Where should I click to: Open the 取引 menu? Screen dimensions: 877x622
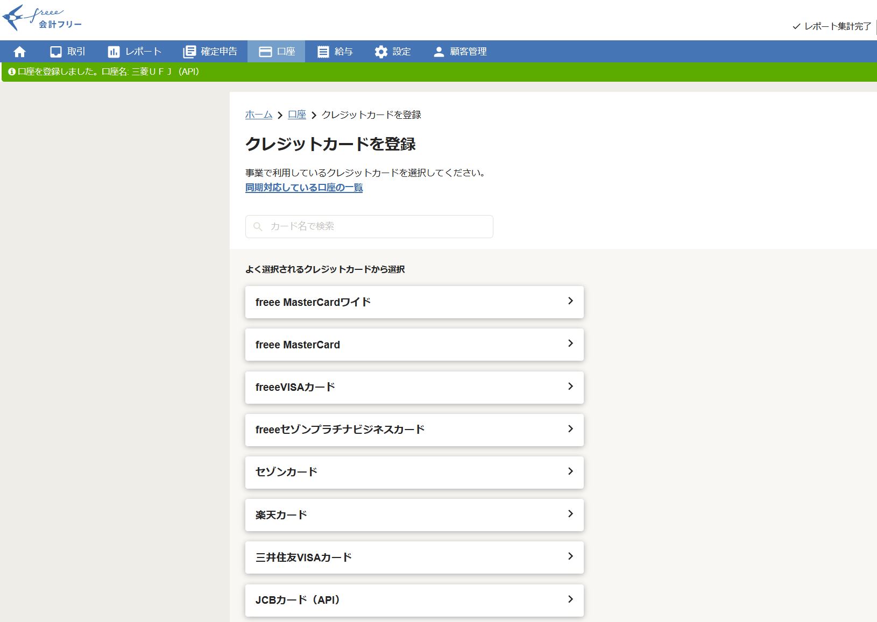(67, 52)
